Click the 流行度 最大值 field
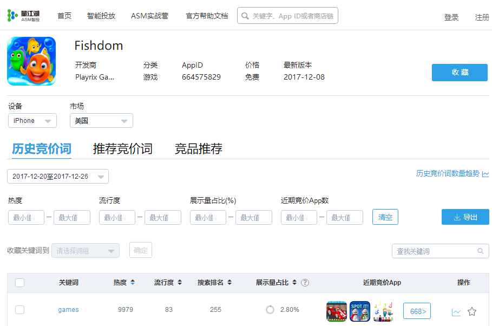Viewport: 492px width, 326px height. click(163, 217)
